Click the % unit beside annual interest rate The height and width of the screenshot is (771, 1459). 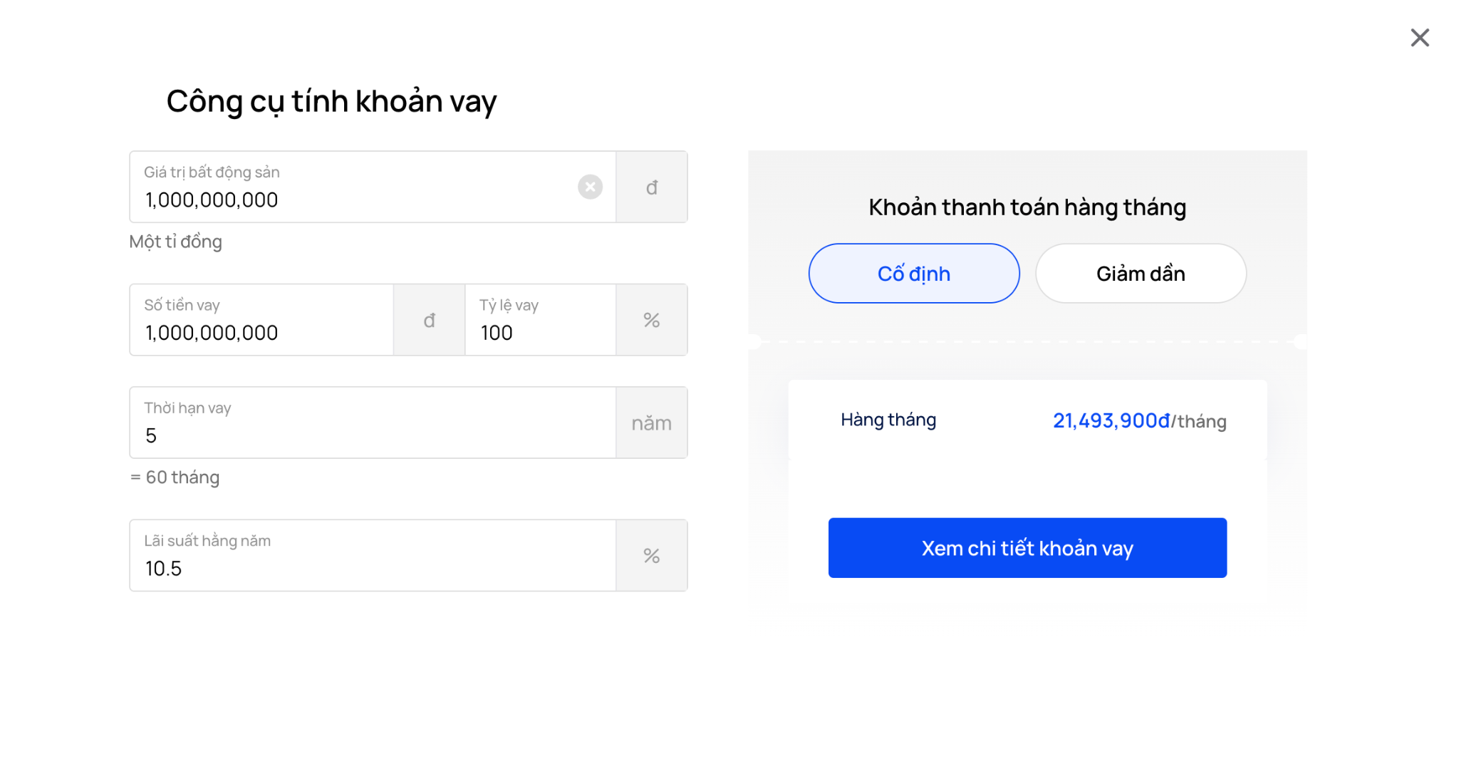tap(651, 556)
